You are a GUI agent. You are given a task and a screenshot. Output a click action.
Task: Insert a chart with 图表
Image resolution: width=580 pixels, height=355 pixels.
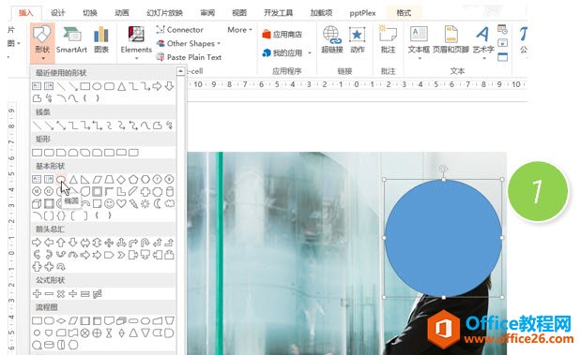coord(101,40)
